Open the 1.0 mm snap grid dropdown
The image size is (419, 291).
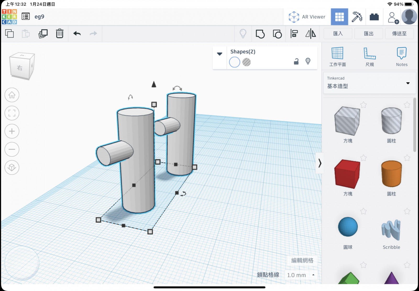click(301, 275)
